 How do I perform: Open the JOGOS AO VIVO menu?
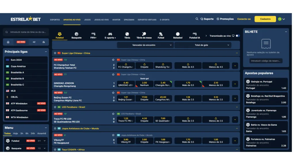coord(101,20)
